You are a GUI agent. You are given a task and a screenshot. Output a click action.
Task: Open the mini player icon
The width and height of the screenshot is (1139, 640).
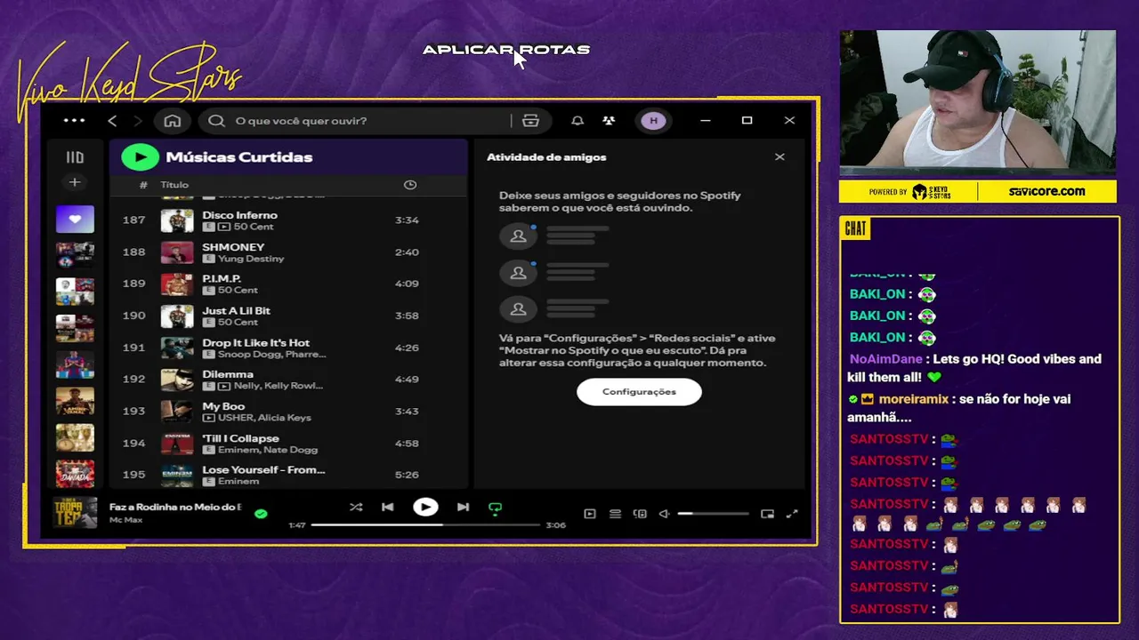point(767,514)
